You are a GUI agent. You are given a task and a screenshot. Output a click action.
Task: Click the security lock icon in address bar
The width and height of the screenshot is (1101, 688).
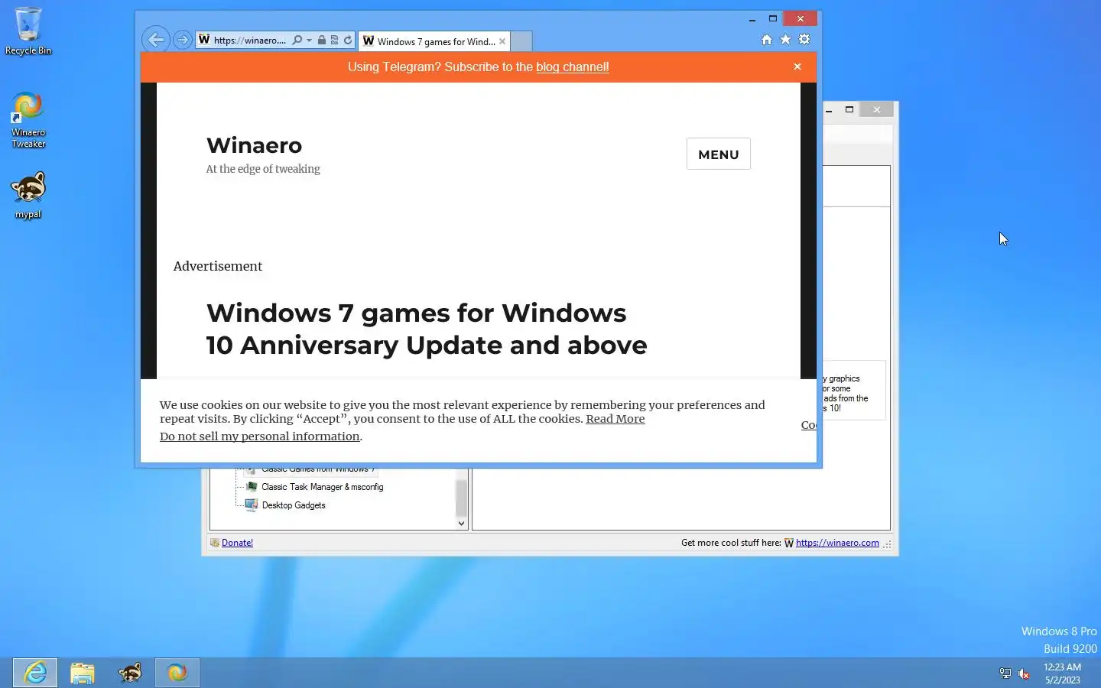[x=322, y=40]
